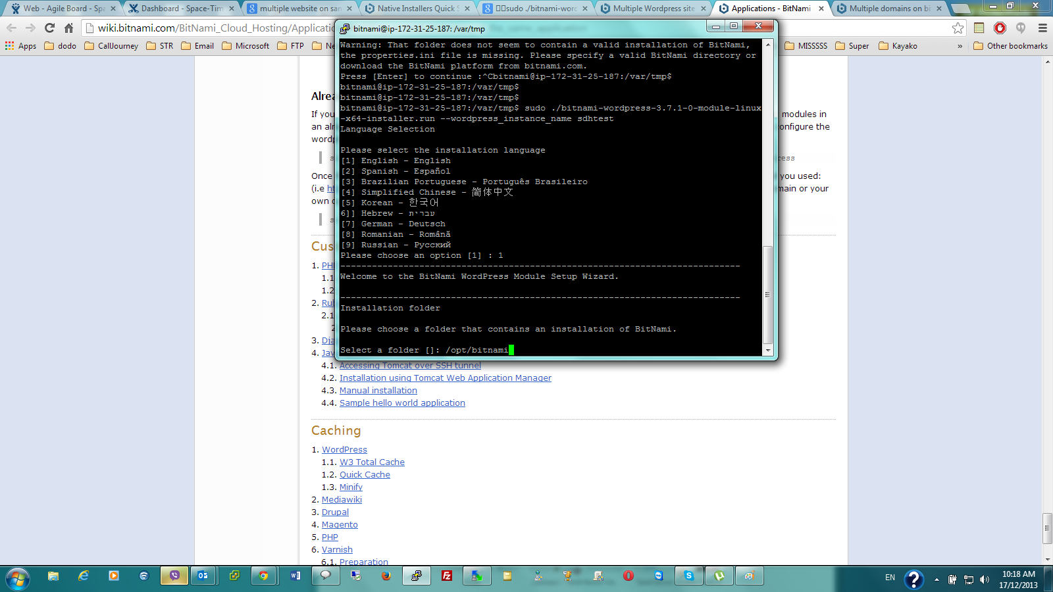Follow the Minify link
The image size is (1053, 592).
tap(351, 487)
